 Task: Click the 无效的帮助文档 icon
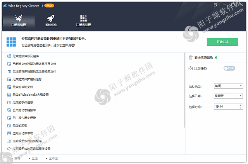point(9,87)
